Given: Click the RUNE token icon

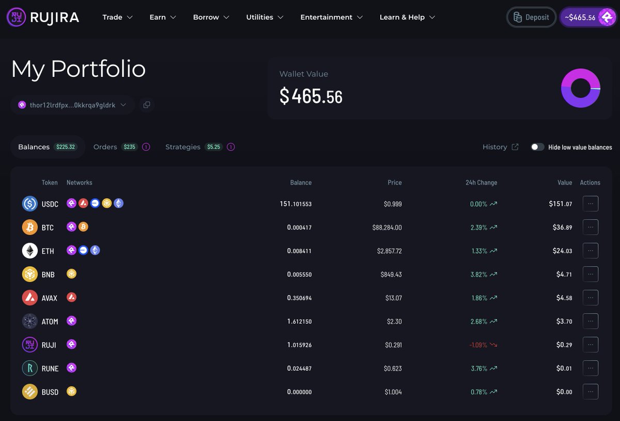Looking at the screenshot, I should pos(30,368).
